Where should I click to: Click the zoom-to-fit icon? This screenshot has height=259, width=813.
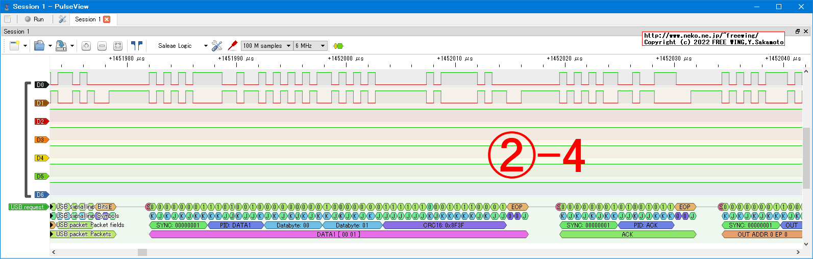point(118,46)
